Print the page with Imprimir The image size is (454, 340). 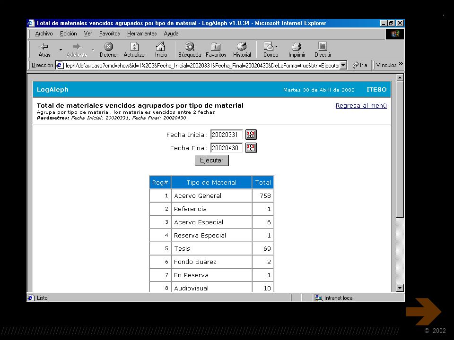click(297, 50)
